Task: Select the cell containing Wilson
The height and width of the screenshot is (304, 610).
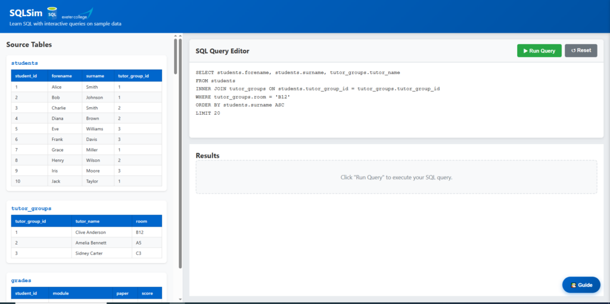Action: (x=98, y=161)
